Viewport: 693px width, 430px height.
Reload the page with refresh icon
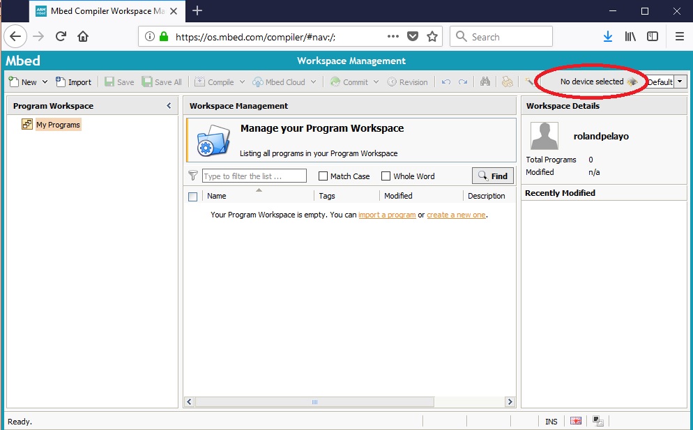61,36
